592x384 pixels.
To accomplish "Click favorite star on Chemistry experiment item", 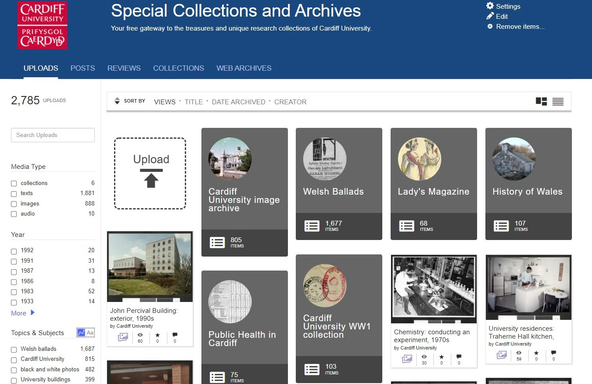I will [x=442, y=357].
